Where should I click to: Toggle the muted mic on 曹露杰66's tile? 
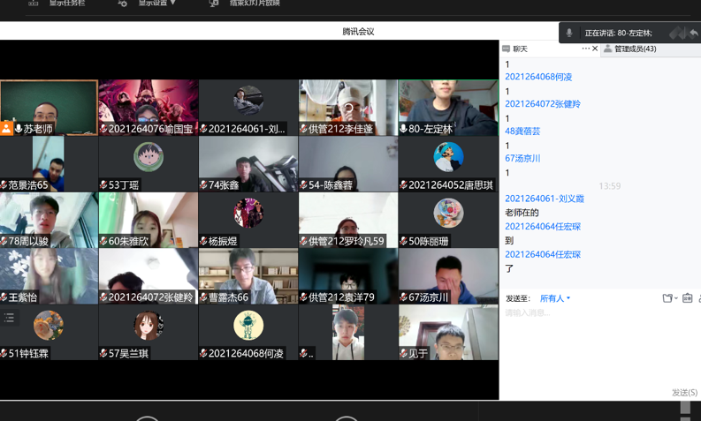[203, 297]
